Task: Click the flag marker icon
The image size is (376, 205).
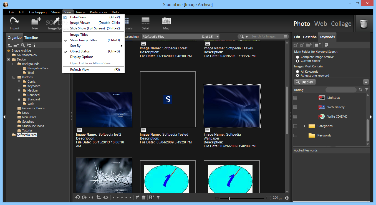Action: pyautogui.click(x=137, y=198)
